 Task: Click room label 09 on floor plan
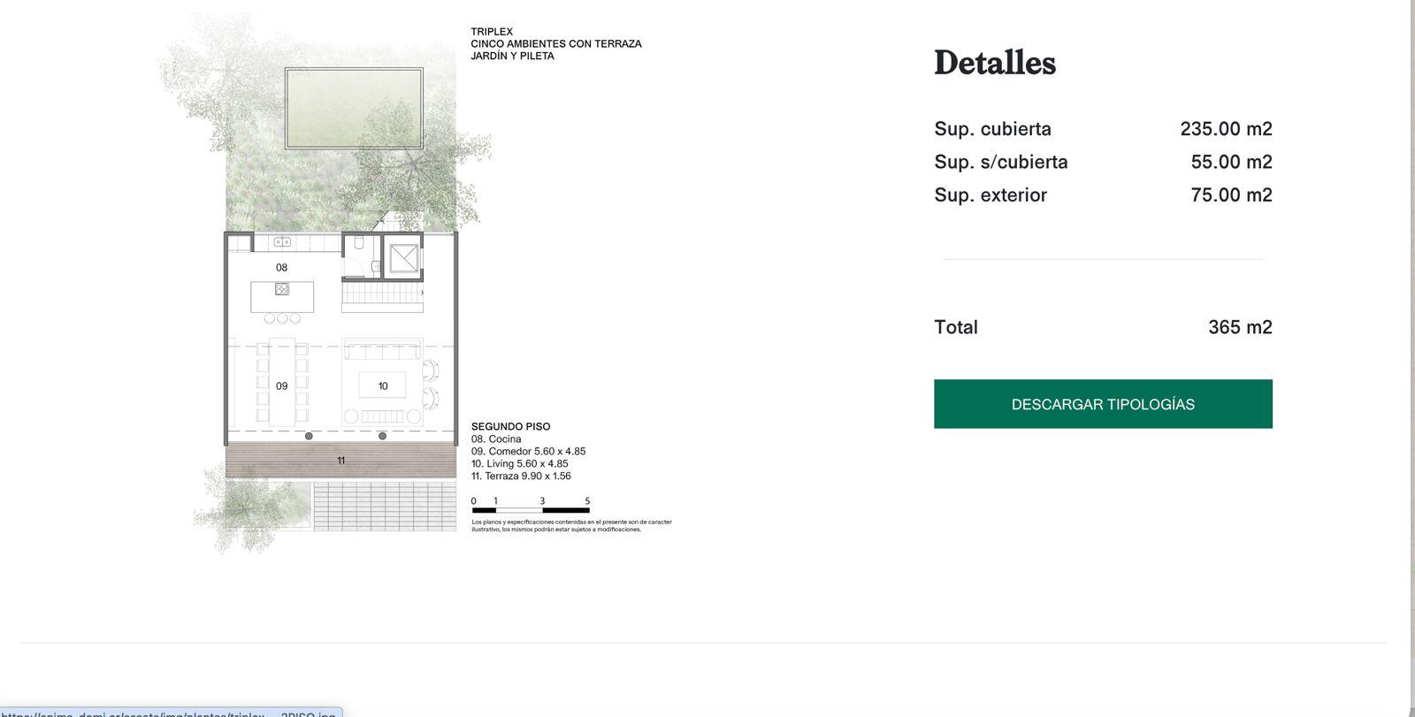281,386
